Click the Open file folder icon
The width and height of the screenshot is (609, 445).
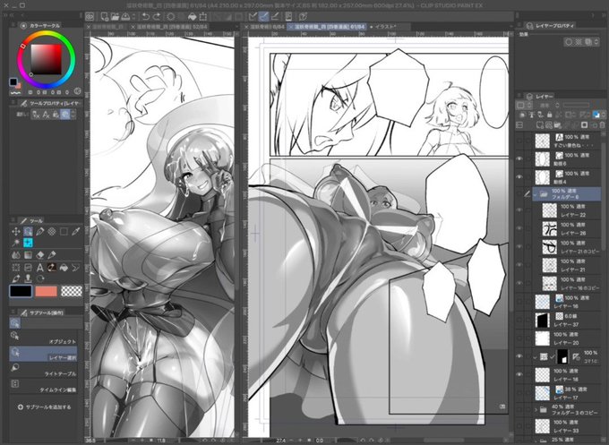tap(115, 16)
